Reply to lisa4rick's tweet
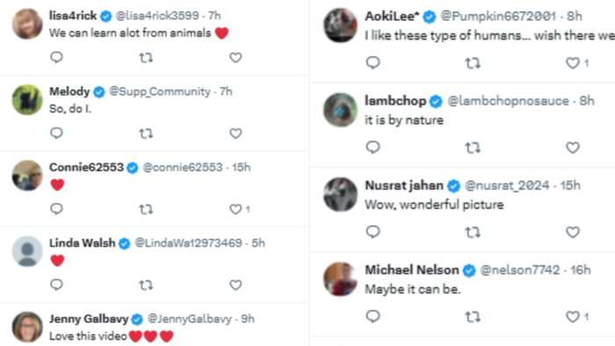 [x=56, y=58]
